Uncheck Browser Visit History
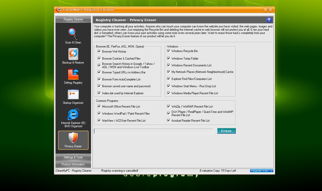This screenshot has height=191, width=322. click(x=99, y=51)
